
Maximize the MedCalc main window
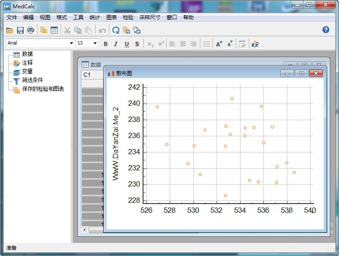point(309,5)
